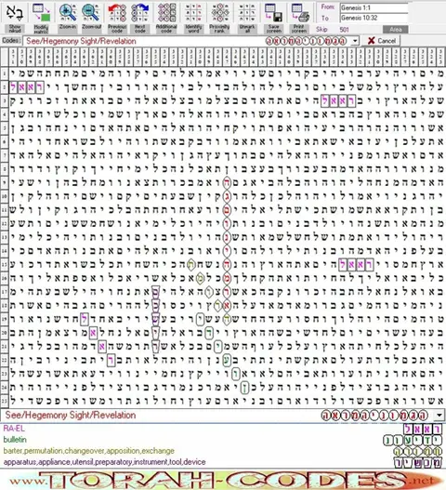446x490 pixels.
Task: Click the row 25 number header
Action: (x=4, y=401)
